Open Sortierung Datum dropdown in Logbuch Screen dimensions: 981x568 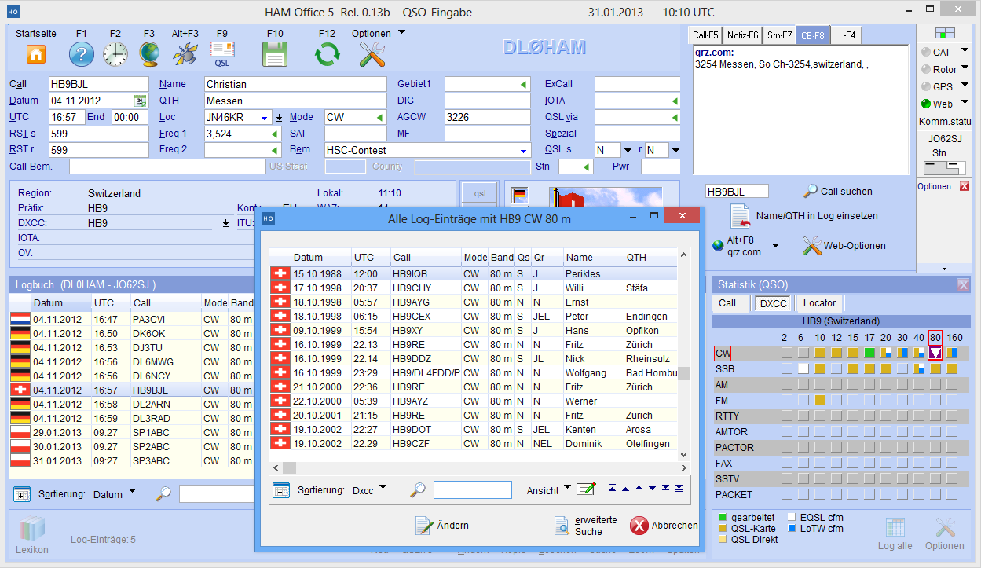132,492
